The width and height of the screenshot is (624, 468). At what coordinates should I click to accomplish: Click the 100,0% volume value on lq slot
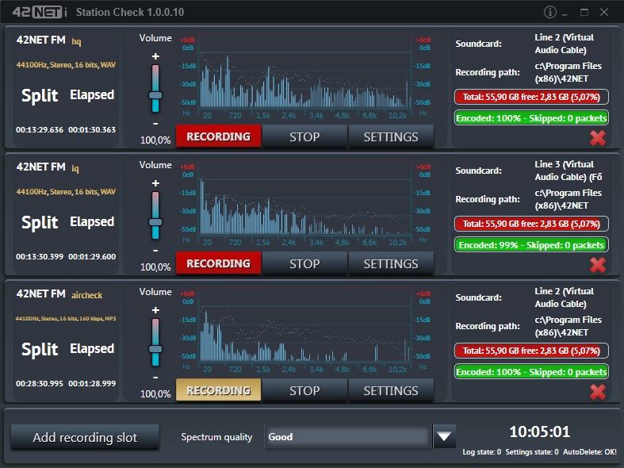(x=155, y=267)
